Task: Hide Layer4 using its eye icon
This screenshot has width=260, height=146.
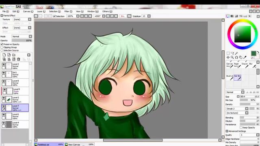Action: click(3, 123)
